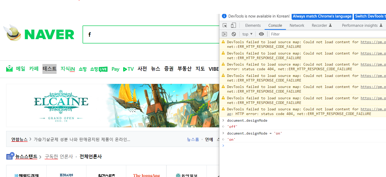386x177 pixels.
Task: Open the top JavaScript context dropdown
Action: pyautogui.click(x=247, y=34)
